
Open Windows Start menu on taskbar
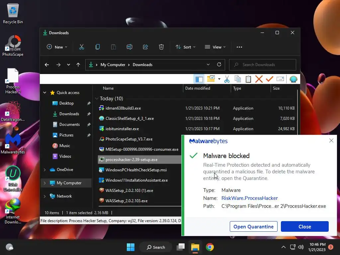130,247
